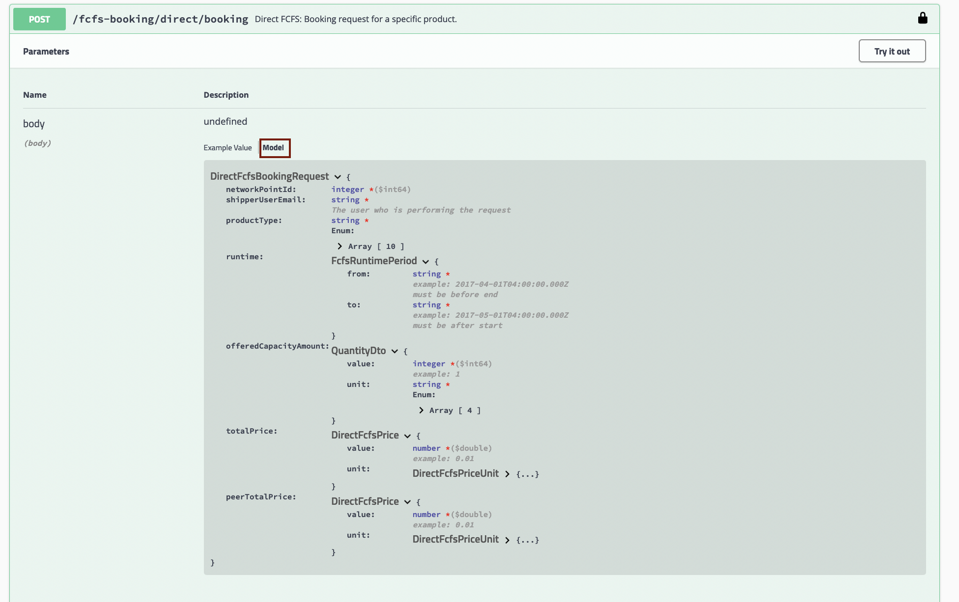959x602 pixels.
Task: Collapse DirectFcfsPrice chevron under peerTotalPrice
Action: 407,502
